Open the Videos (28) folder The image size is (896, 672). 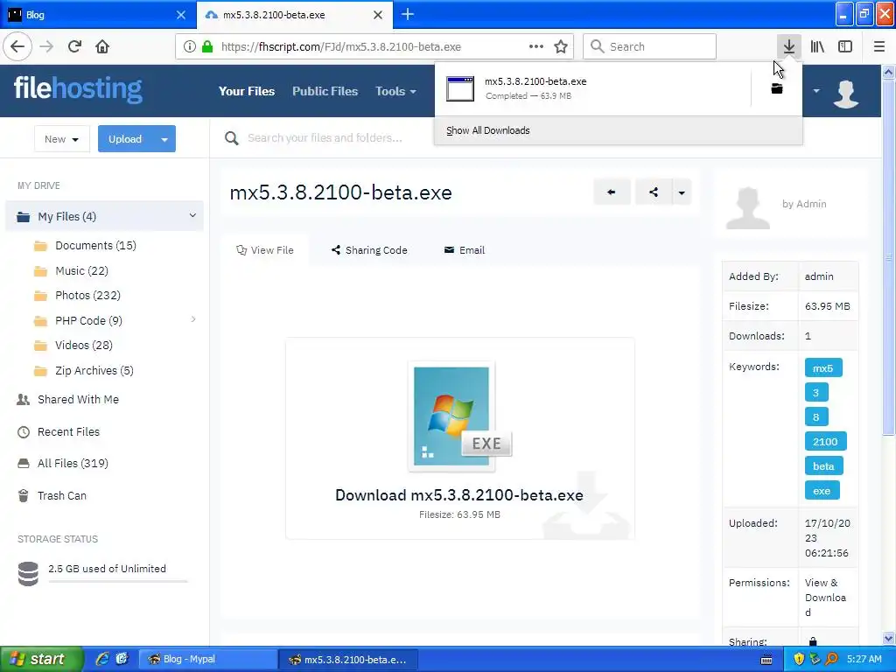73,345
